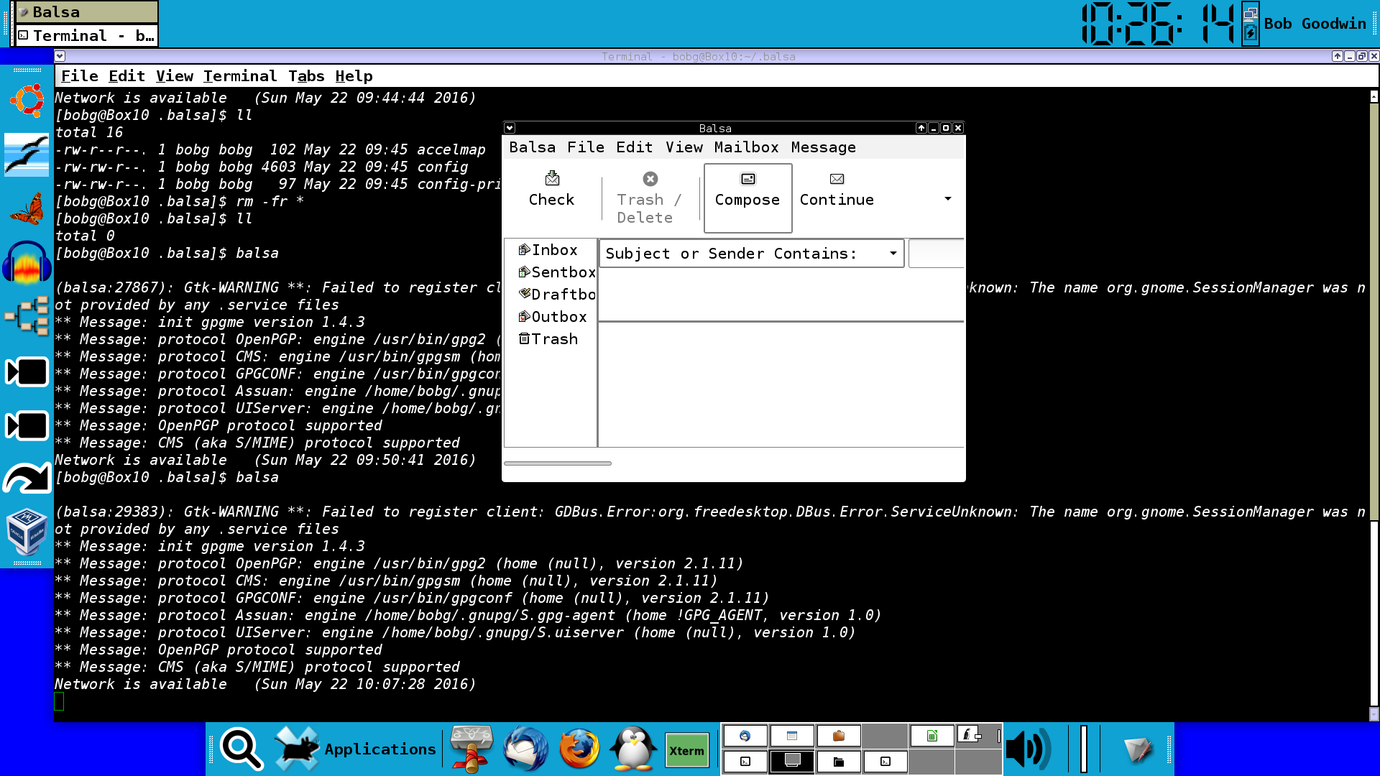Open the volume speaker control in the panel
This screenshot has height=776, width=1380.
pyautogui.click(x=1029, y=749)
